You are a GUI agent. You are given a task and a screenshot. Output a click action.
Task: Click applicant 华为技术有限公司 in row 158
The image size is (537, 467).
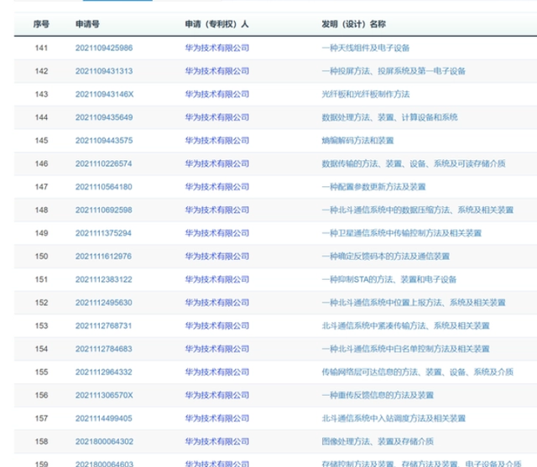(217, 441)
